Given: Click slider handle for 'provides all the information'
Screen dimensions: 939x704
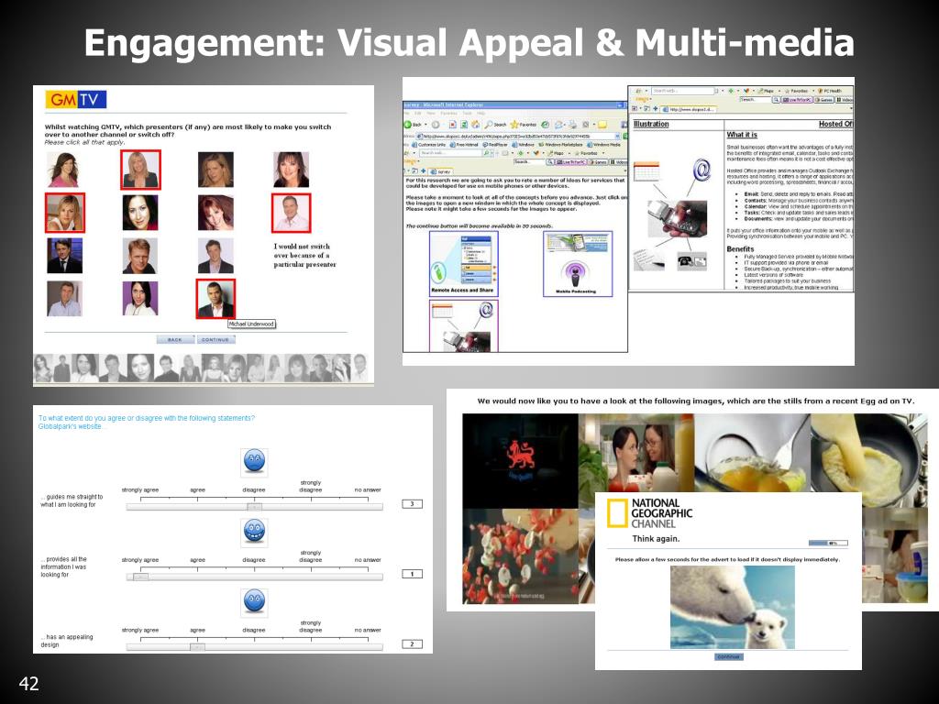Looking at the screenshot, I should click(140, 577).
